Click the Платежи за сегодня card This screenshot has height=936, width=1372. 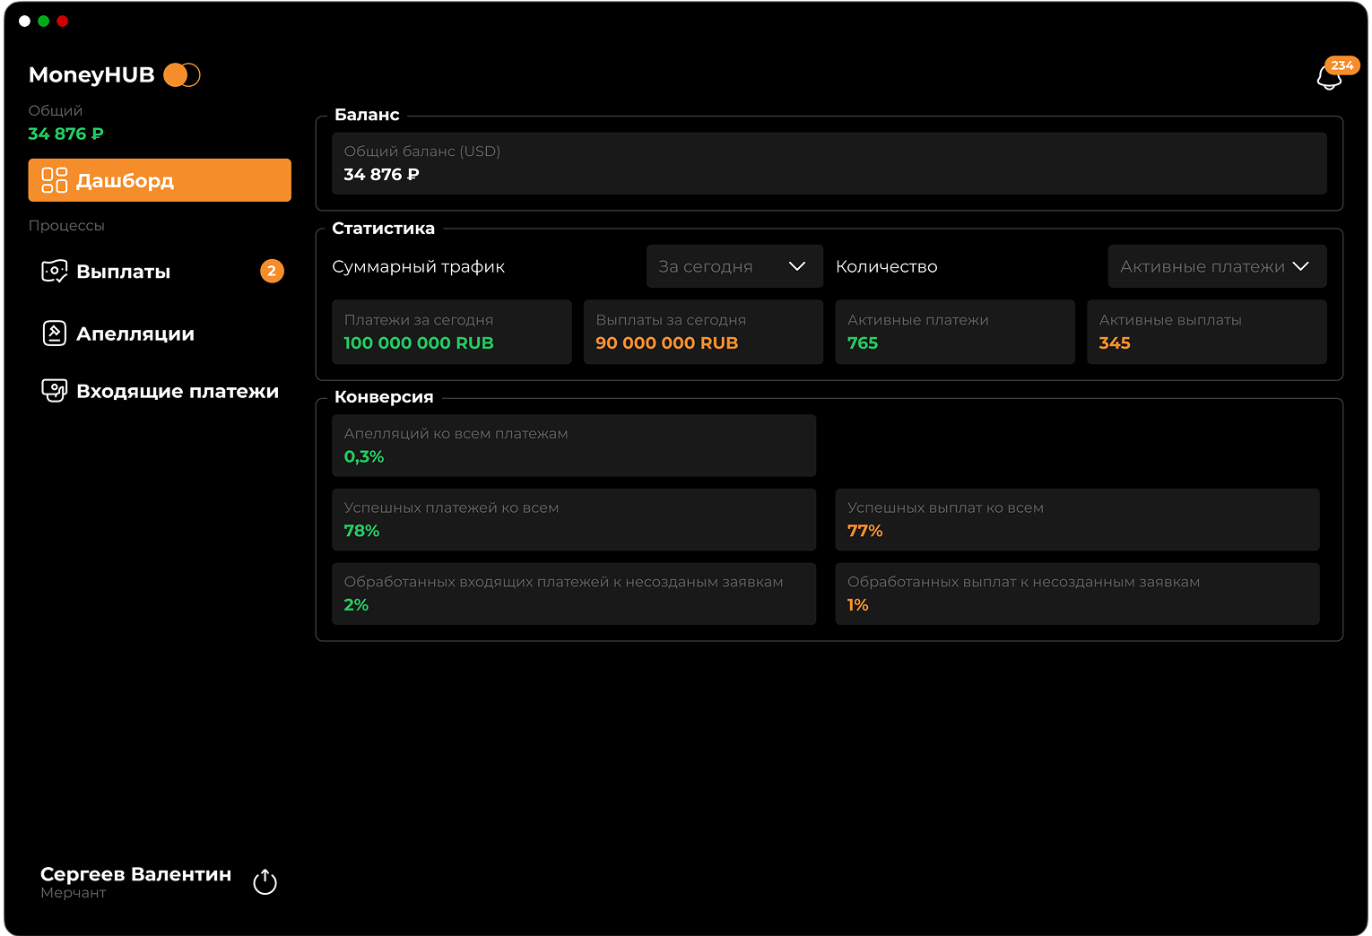click(x=451, y=332)
